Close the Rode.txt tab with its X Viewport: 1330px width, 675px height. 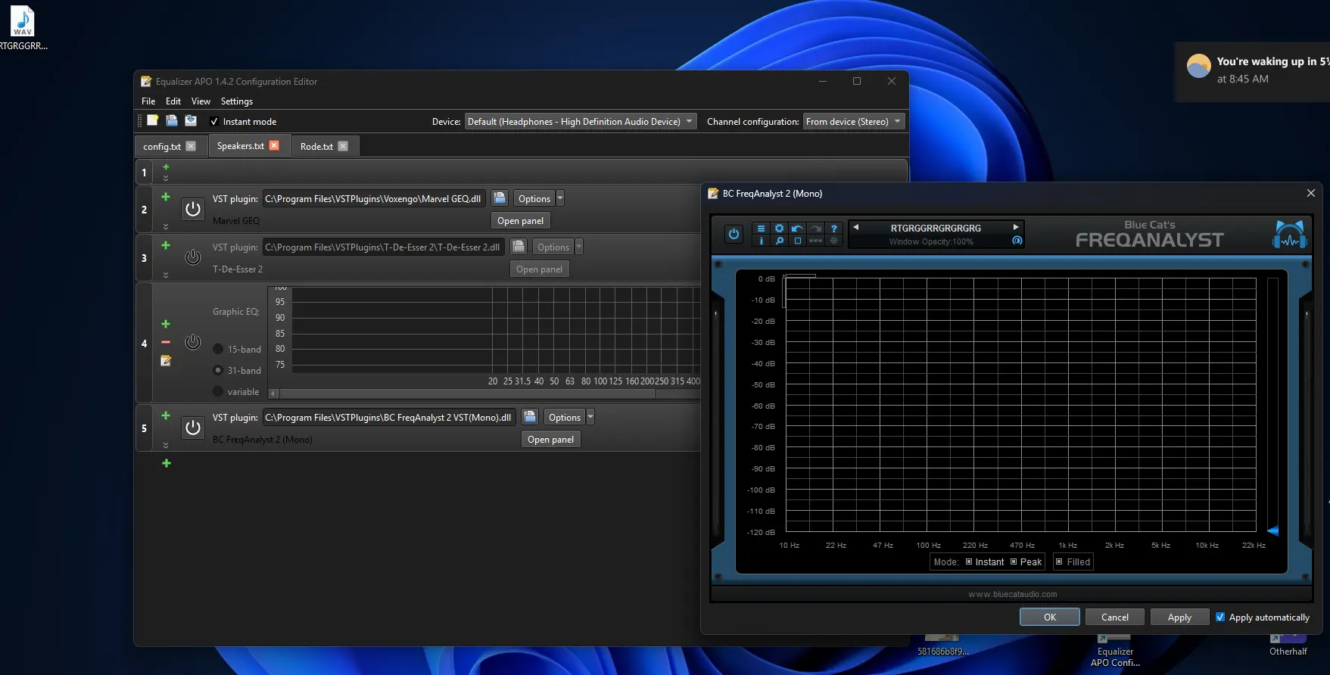[343, 146]
